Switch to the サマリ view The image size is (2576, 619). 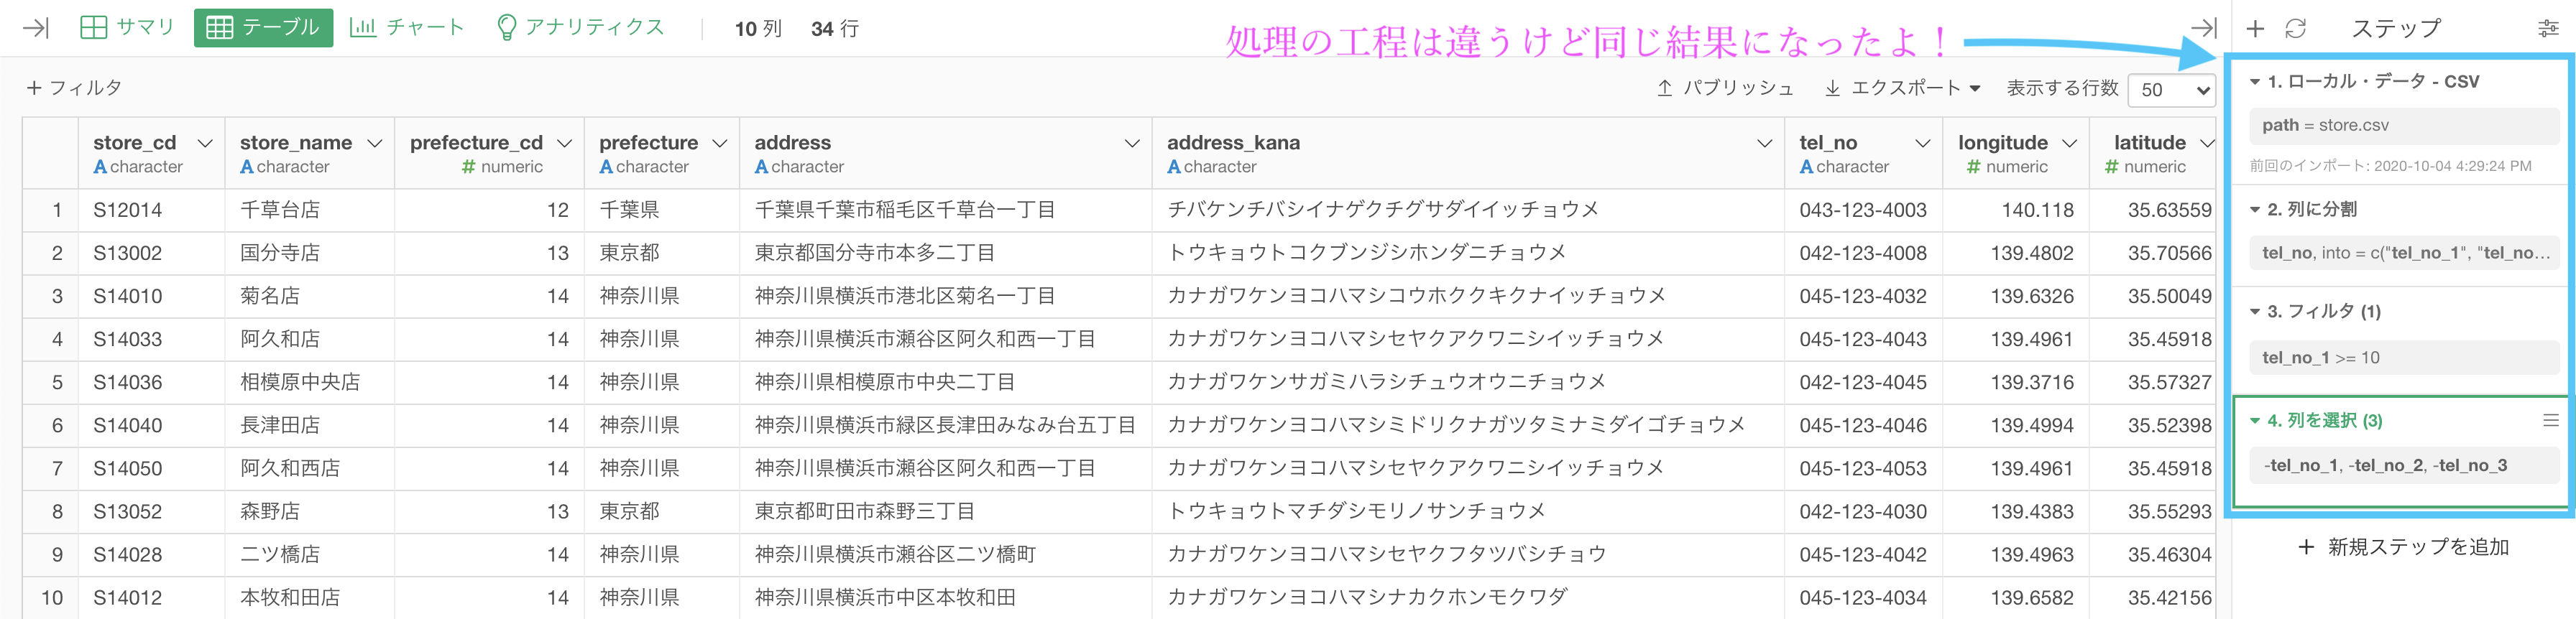click(x=127, y=28)
